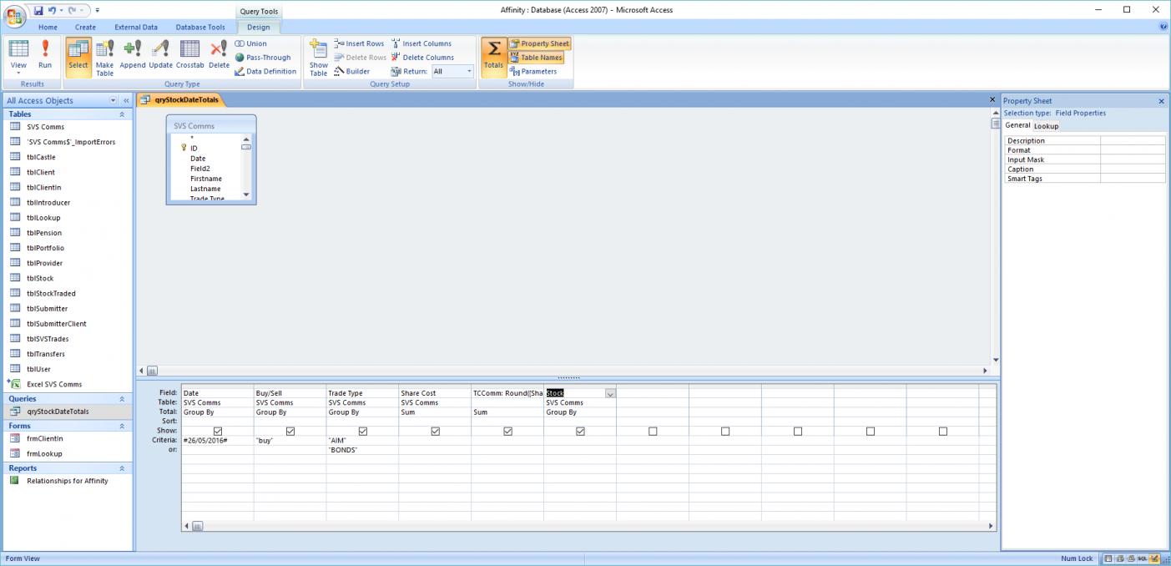Switch to PivotTable View from status bar
Screen dimensions: 1171x566
coord(1120,558)
